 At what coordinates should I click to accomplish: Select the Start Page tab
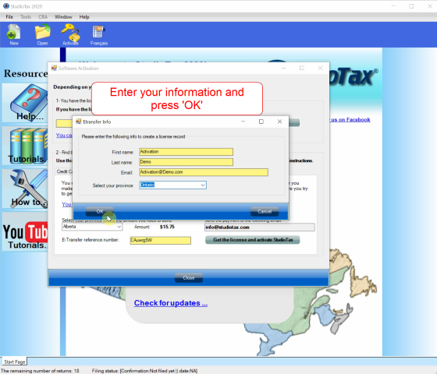point(15,362)
